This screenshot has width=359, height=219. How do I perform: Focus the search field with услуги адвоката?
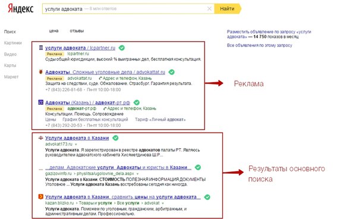[x=128, y=9]
